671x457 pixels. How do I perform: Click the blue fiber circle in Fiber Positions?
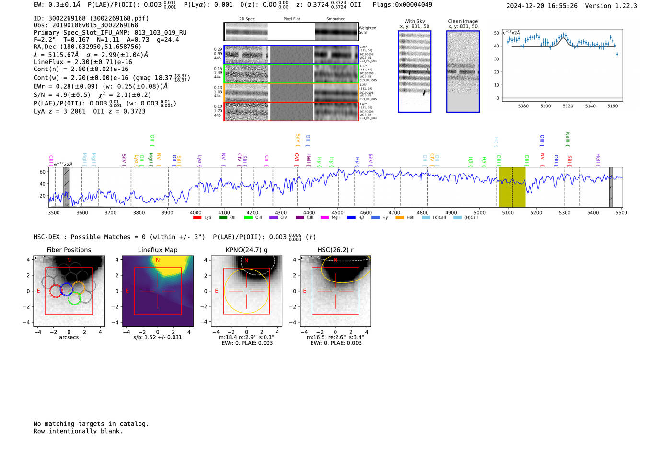pyautogui.click(x=67, y=290)
